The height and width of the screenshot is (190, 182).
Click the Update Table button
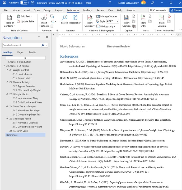[26, 21]
